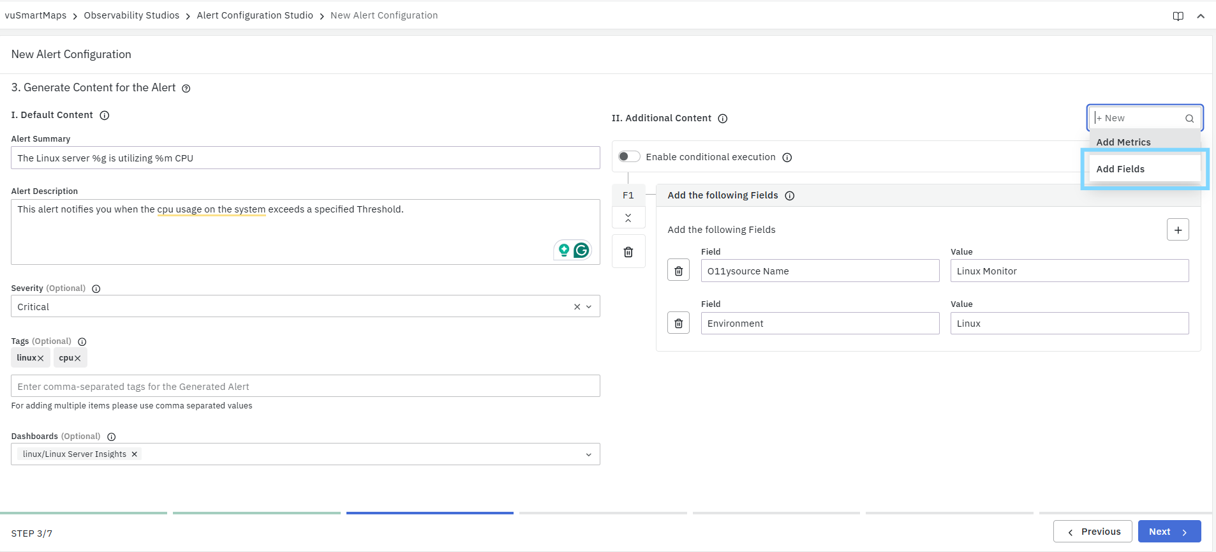Delete the F1 additional content block

(x=628, y=252)
